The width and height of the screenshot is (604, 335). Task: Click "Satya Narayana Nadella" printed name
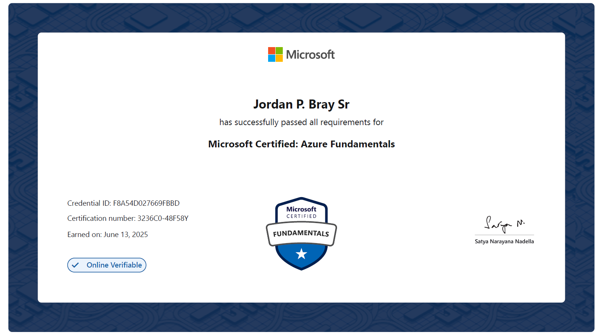coord(504,241)
